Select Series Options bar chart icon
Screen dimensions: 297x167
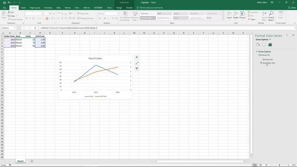[270, 45]
